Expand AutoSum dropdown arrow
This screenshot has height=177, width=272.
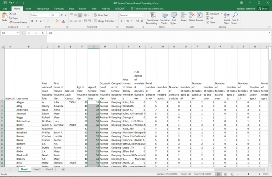coord(221,14)
